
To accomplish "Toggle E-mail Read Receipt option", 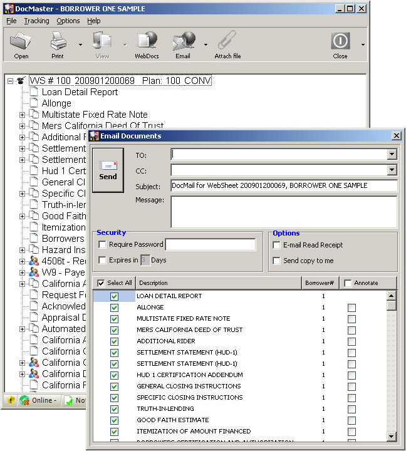I will 276,245.
